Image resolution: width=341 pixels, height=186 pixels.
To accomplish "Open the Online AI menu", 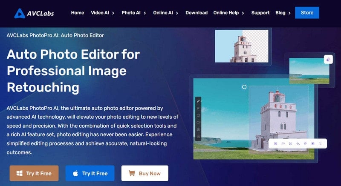I will pyautogui.click(x=163, y=13).
